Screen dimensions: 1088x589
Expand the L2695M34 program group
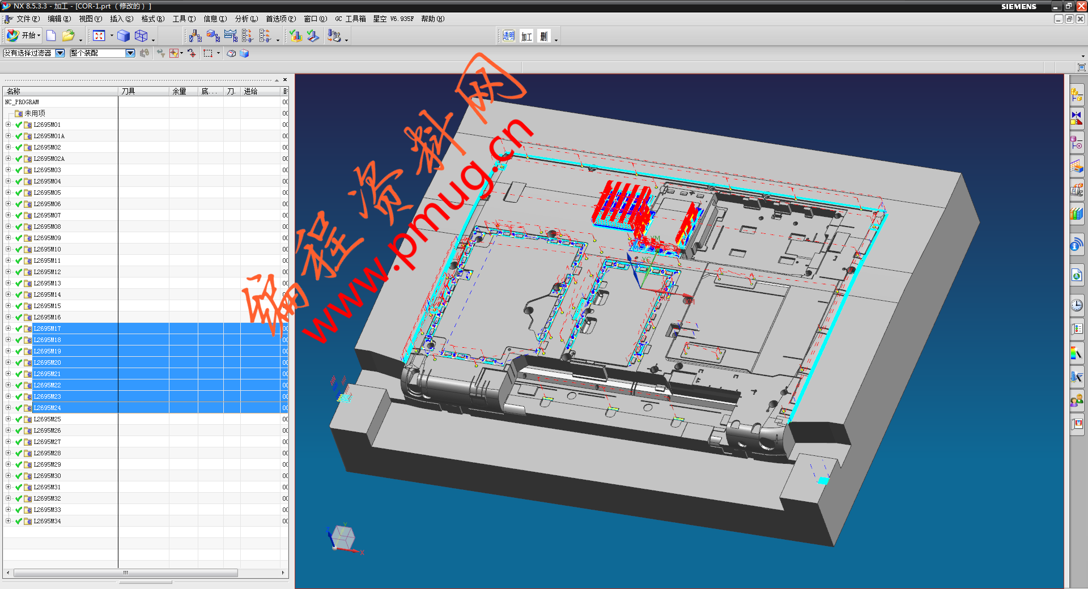8,521
